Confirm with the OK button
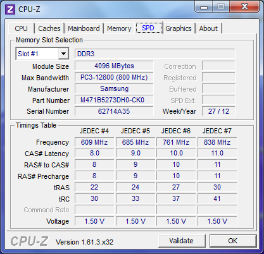Viewport: 264px width, 254px height. tap(233, 241)
